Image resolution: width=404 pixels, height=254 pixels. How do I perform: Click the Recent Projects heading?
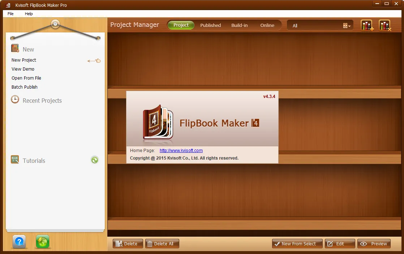42,101
